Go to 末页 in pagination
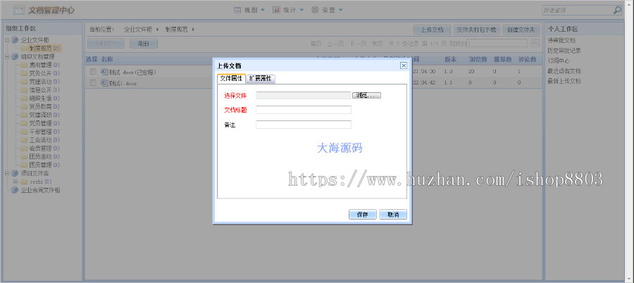The width and height of the screenshot is (634, 283). 378,43
